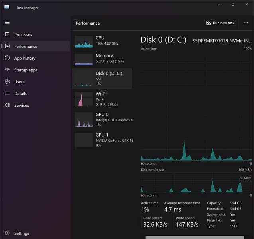Switch to the Startup apps page
254x239 pixels.
26,70
